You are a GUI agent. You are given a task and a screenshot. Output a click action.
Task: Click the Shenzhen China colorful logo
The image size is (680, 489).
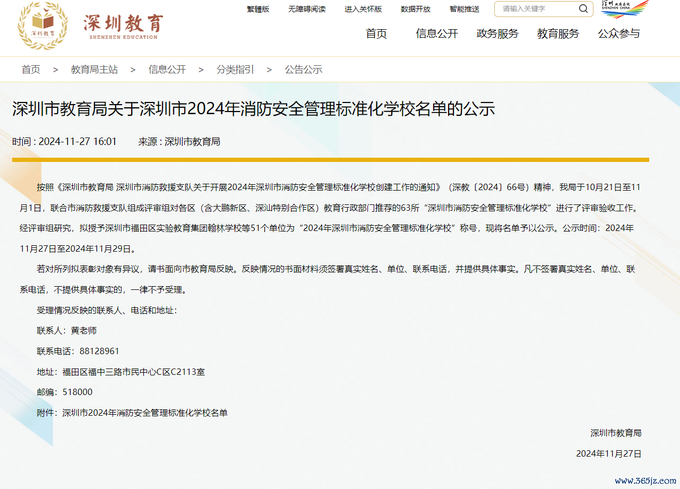[625, 10]
